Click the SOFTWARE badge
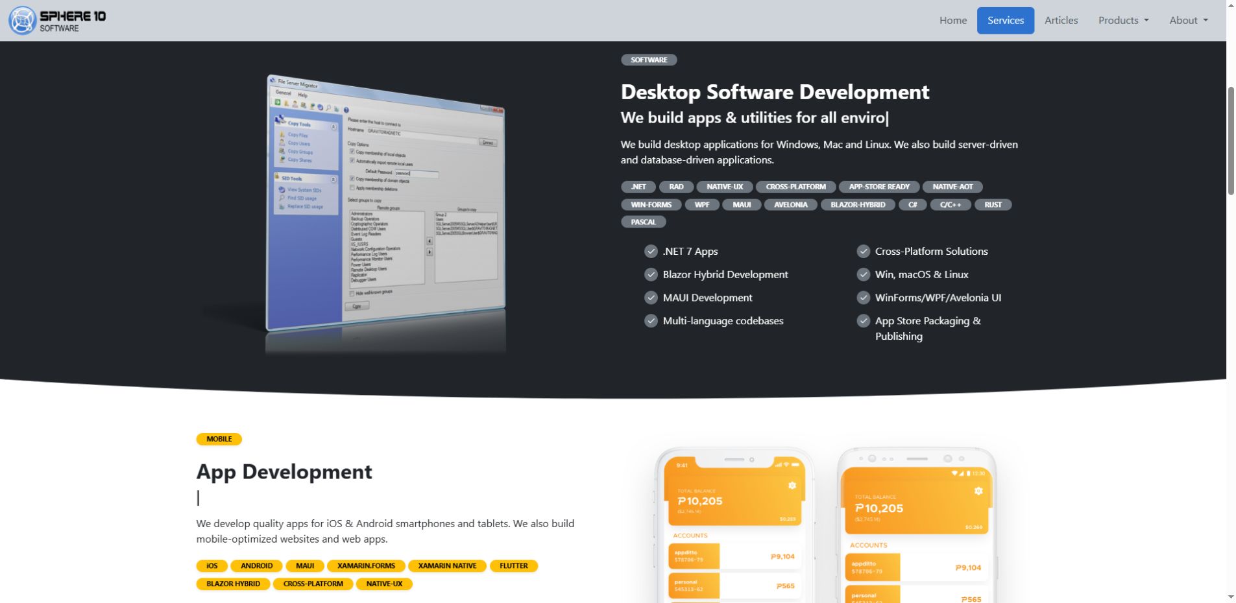This screenshot has width=1236, height=603. [x=649, y=60]
